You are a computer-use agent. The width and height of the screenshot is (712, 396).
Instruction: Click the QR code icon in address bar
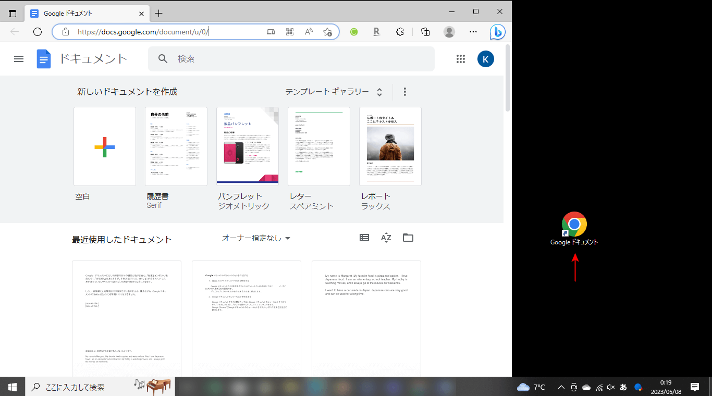(x=290, y=32)
